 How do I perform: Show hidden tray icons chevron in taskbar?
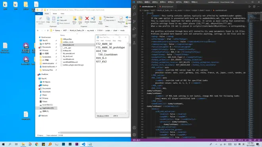click(216, 144)
